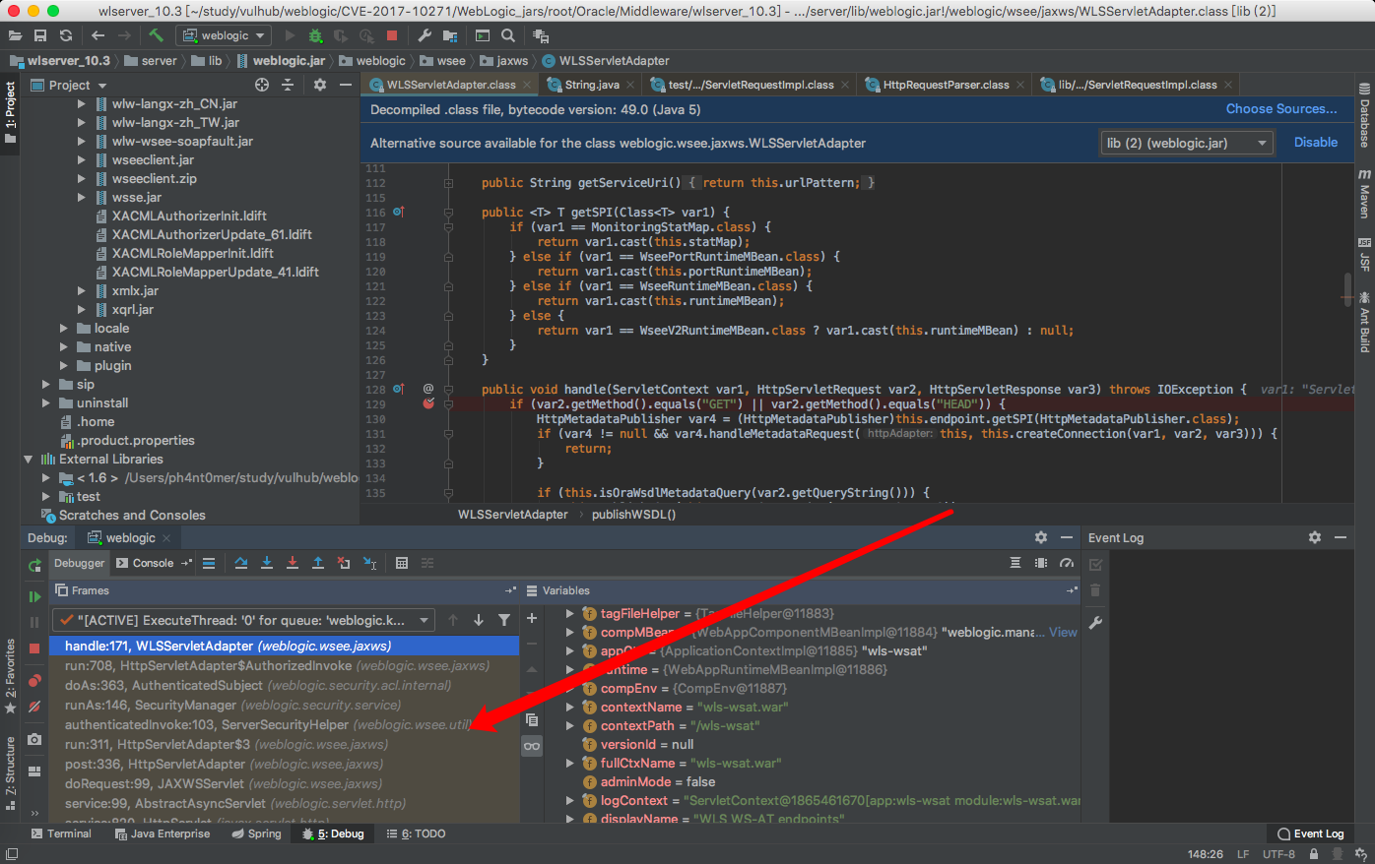Toggle Show Execution Point lines icon in debugger
The height and width of the screenshot is (864, 1375).
pos(209,563)
